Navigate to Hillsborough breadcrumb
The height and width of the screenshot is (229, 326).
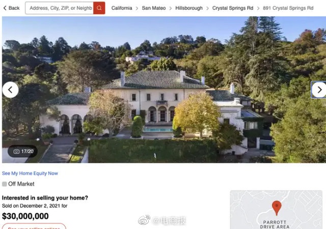tap(189, 8)
